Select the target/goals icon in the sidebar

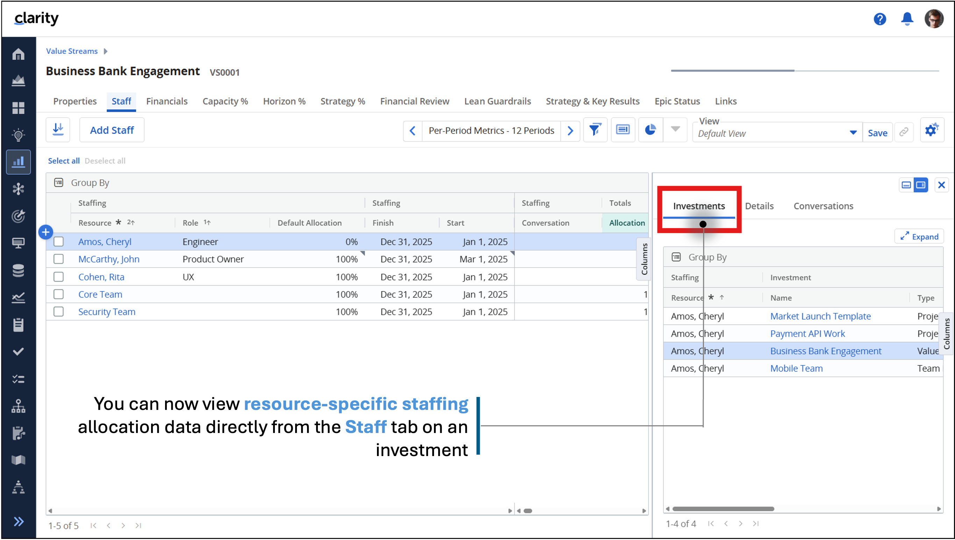(19, 216)
